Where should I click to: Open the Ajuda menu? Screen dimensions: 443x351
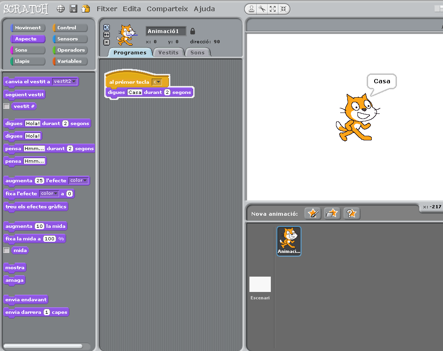pos(204,9)
